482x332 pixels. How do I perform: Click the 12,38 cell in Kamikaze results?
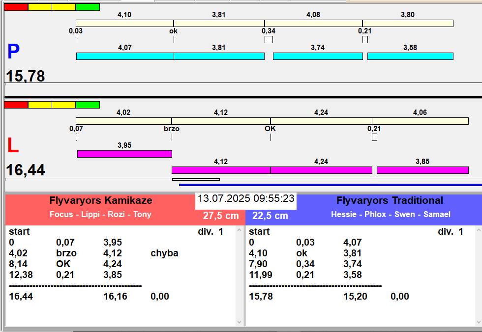[21, 275]
